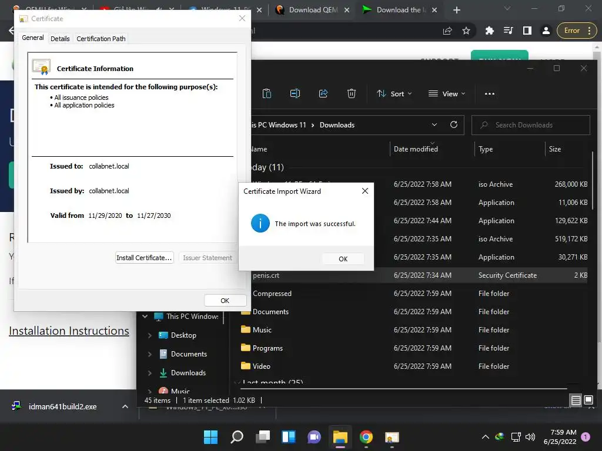This screenshot has width=602, height=451.
Task: Click the Error update button in Chrome
Action: pyautogui.click(x=576, y=31)
